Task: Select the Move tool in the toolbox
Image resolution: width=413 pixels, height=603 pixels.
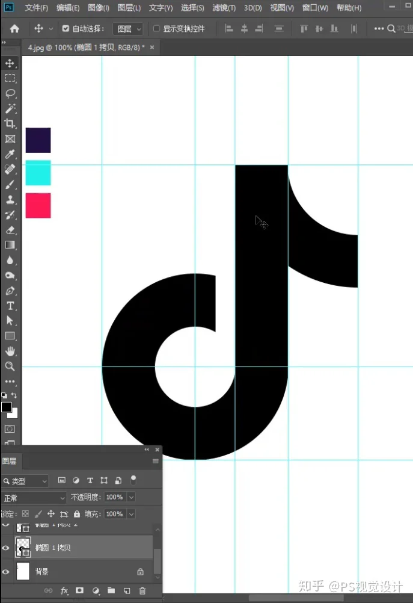Action: (x=10, y=63)
